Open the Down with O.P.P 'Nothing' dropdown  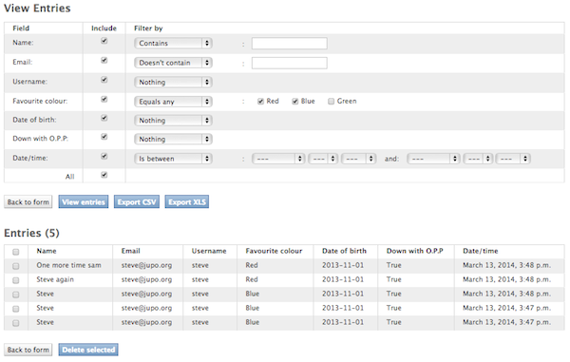tap(173, 140)
